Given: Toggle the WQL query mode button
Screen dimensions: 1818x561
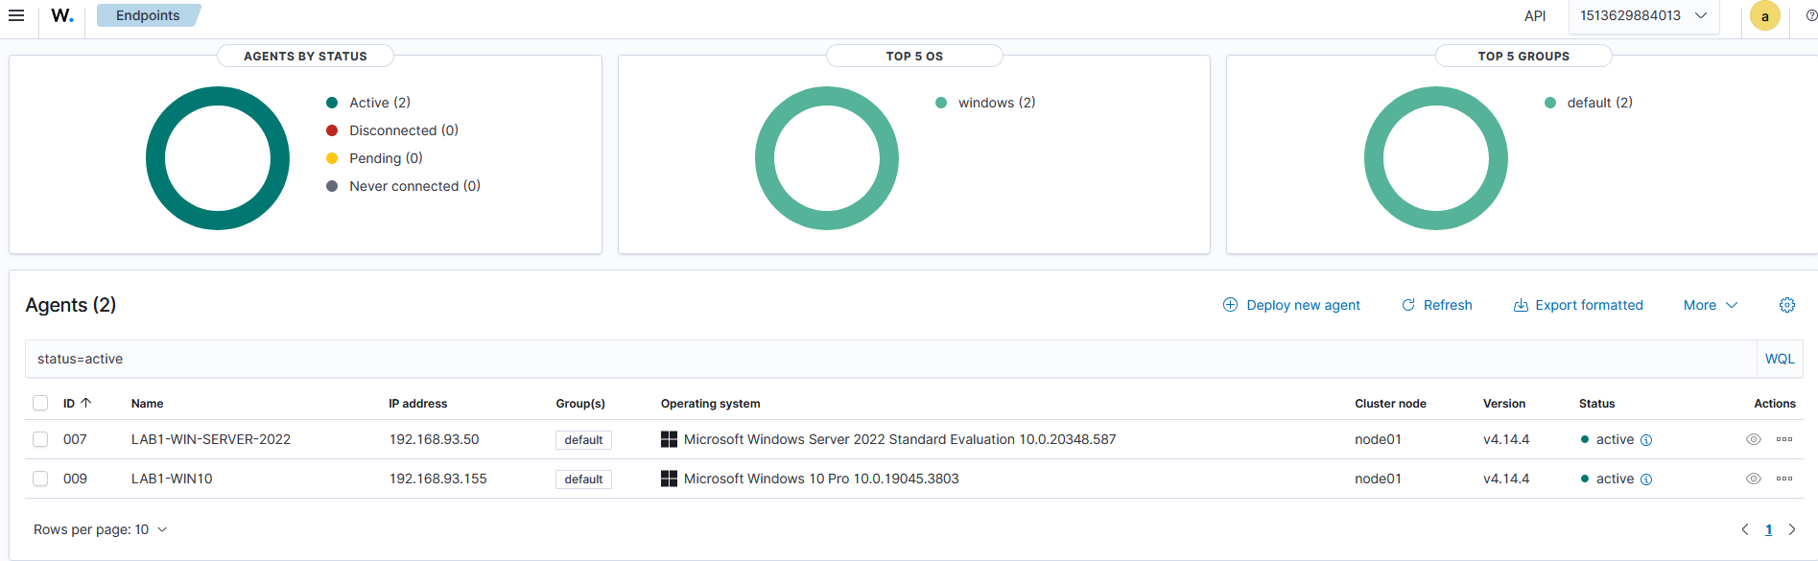Looking at the screenshot, I should click(x=1780, y=359).
